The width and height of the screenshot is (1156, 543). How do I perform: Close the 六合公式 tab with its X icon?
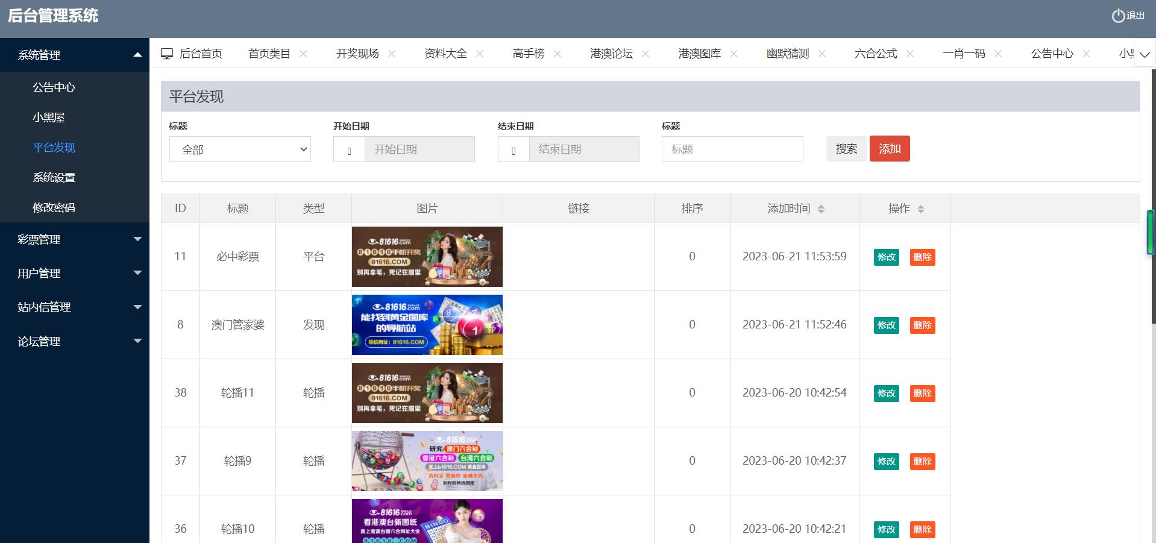(x=910, y=54)
